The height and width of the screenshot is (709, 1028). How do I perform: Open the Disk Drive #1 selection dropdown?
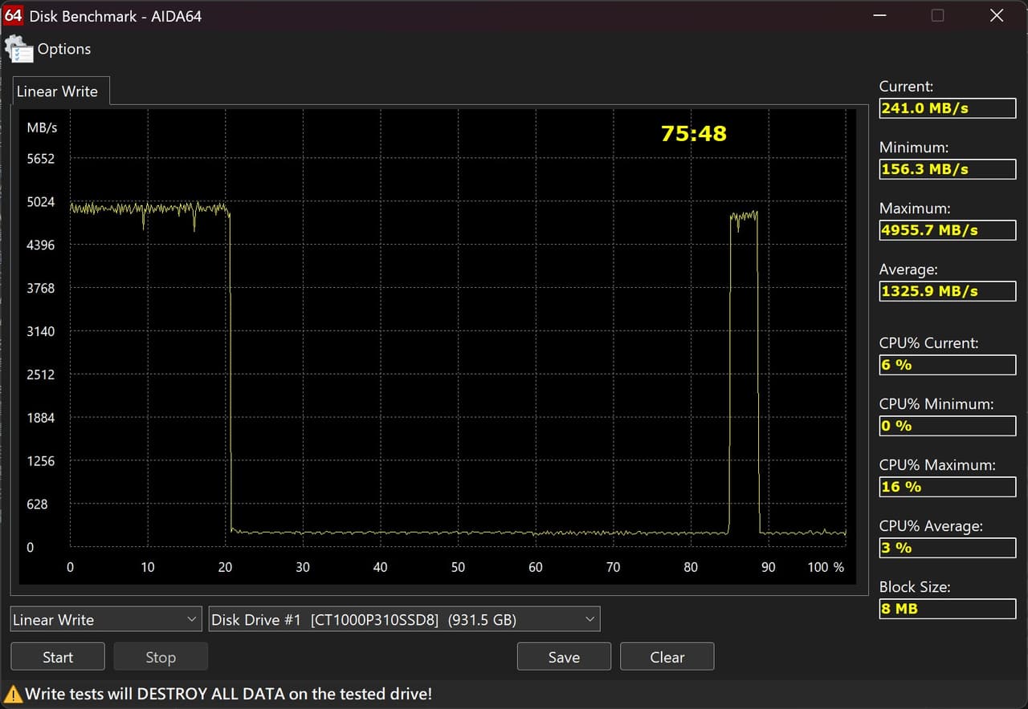pyautogui.click(x=404, y=619)
